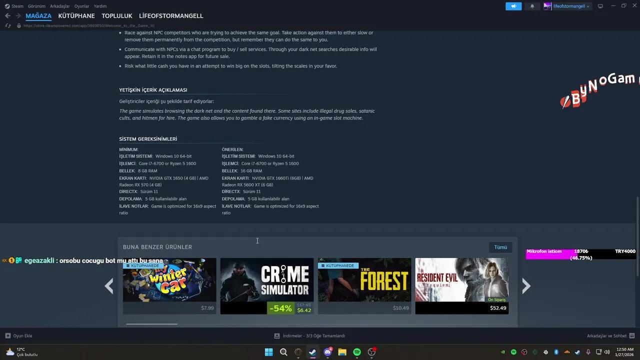Image resolution: width=640 pixels, height=360 pixels.
Task: Open the My Winter Car product card
Action: tap(169, 286)
